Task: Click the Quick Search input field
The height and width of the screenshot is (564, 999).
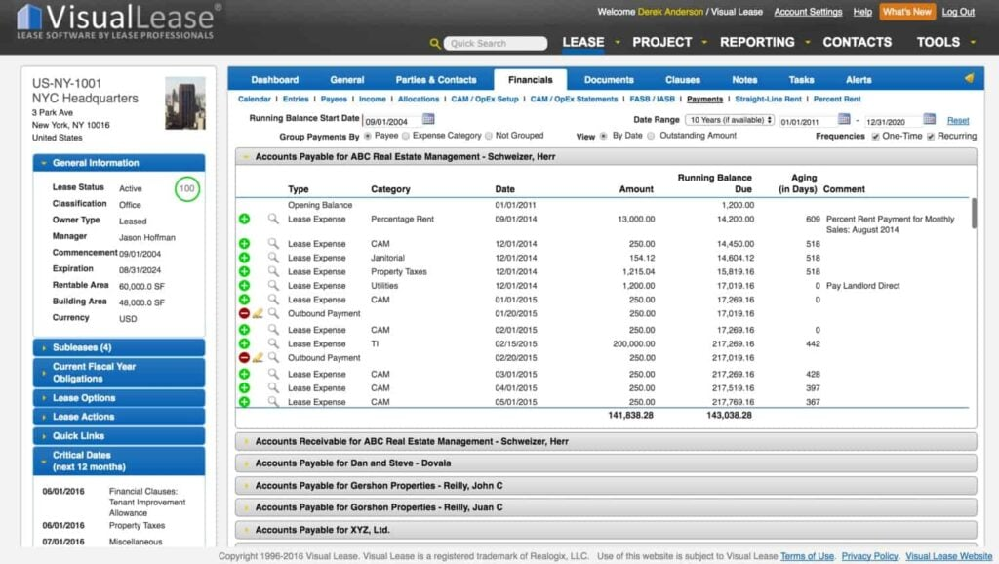Action: pyautogui.click(x=496, y=43)
